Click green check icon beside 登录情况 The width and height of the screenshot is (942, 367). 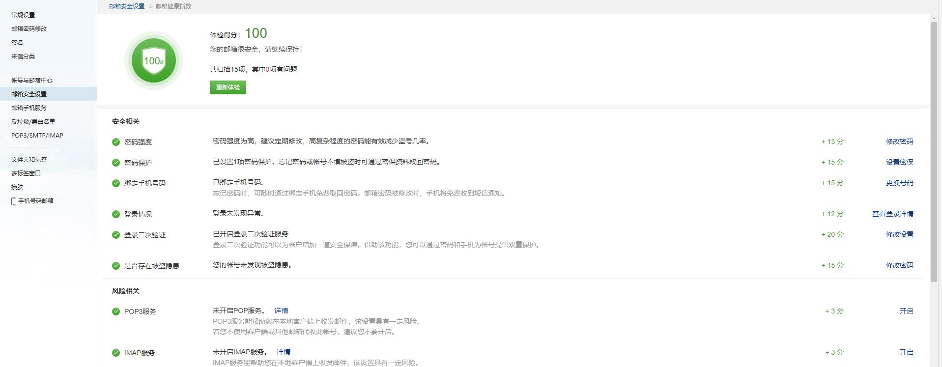pos(116,214)
